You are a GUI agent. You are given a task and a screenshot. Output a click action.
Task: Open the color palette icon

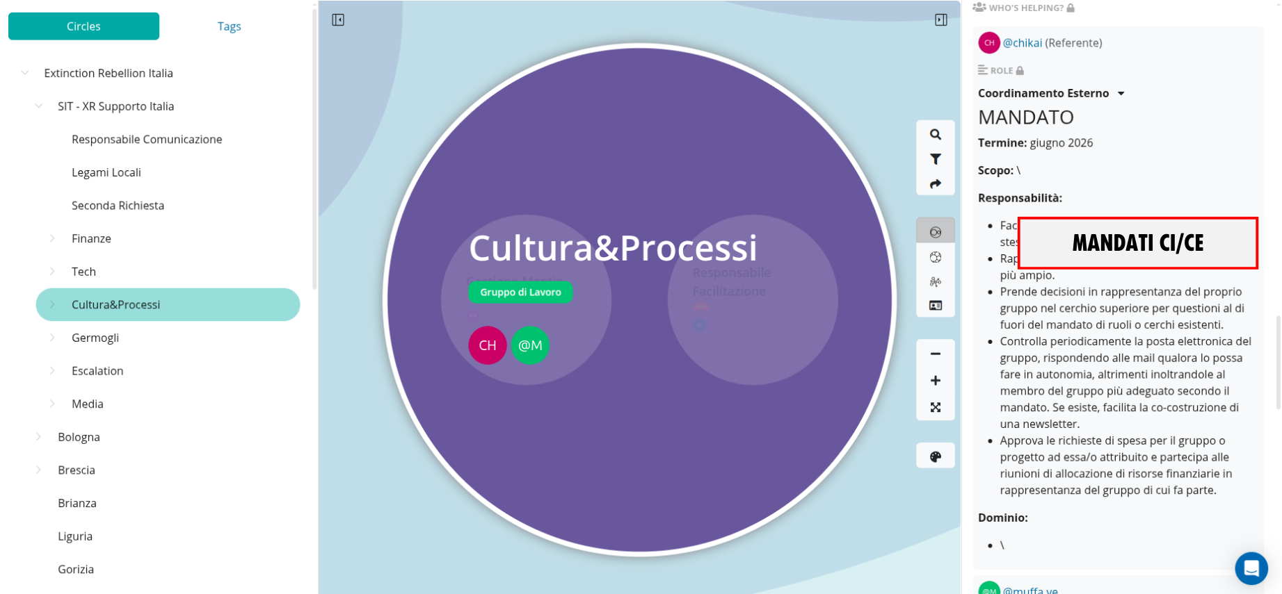(x=936, y=456)
